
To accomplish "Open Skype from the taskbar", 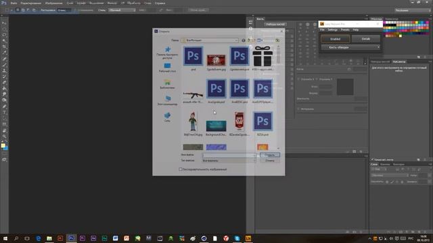I will [x=237, y=238].
